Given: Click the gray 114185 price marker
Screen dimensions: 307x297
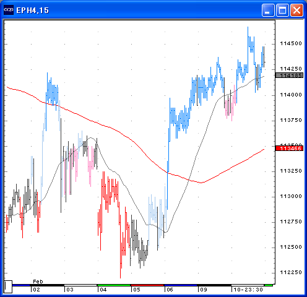Looking at the screenshot, I should [x=290, y=75].
